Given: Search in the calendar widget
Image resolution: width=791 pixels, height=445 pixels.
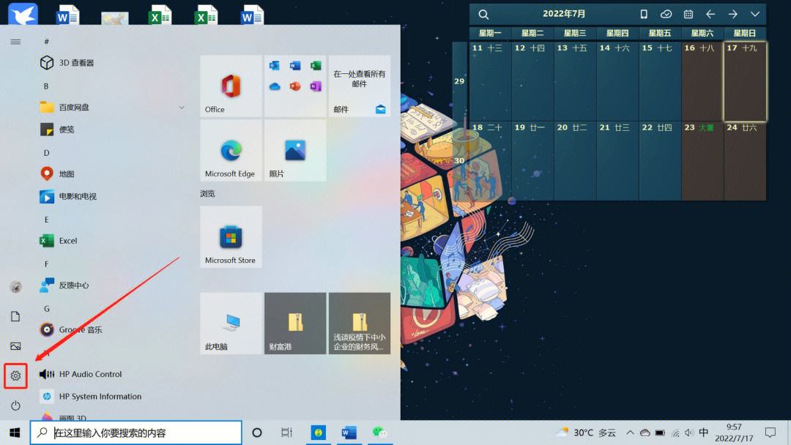Looking at the screenshot, I should 483,14.
